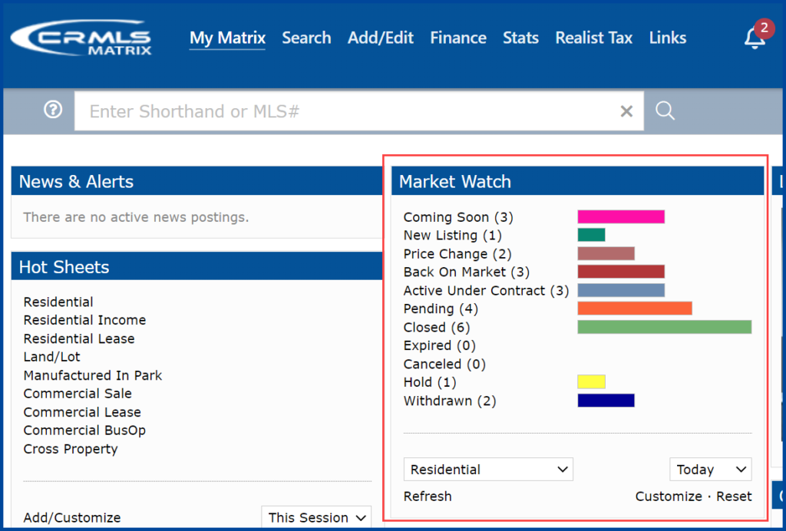
Task: Navigate to Realist Tax
Action: 593,37
